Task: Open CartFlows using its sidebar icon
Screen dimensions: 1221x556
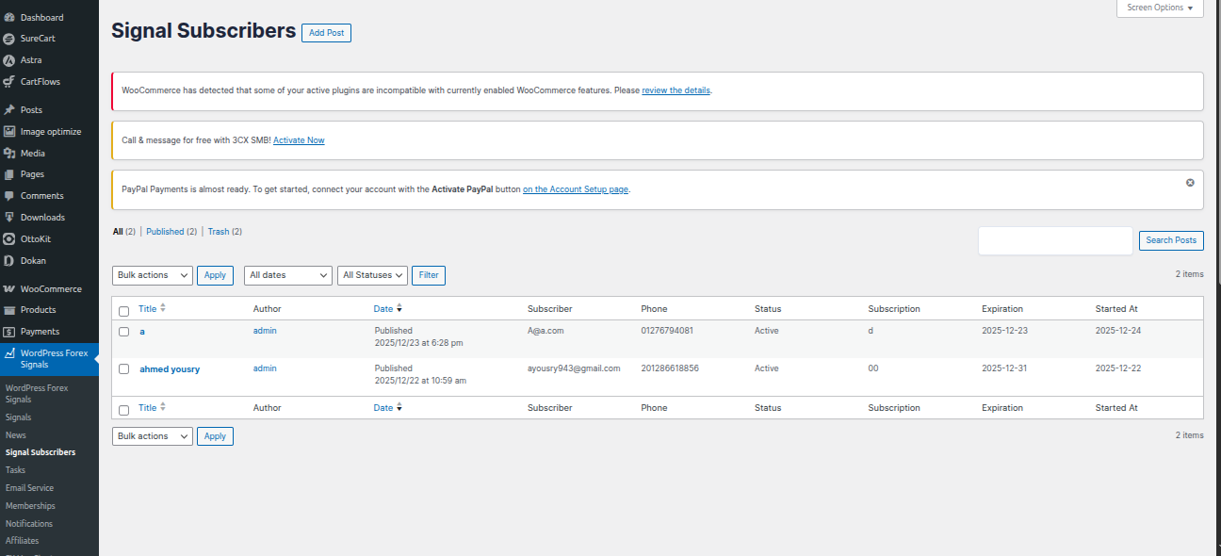Action: click(x=9, y=82)
